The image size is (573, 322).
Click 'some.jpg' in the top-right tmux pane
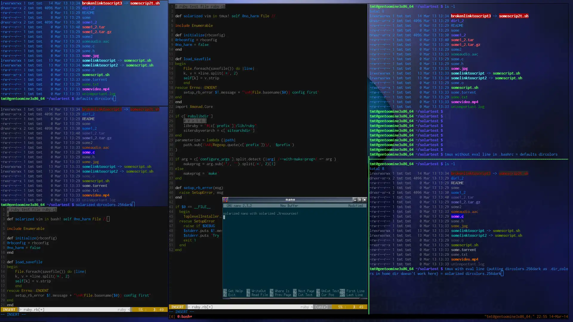pyautogui.click(x=459, y=69)
